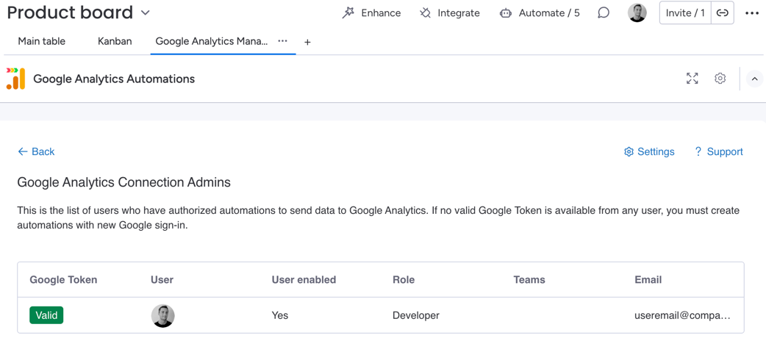
Task: Click the Google Analytics Automations logo
Action: click(x=15, y=79)
